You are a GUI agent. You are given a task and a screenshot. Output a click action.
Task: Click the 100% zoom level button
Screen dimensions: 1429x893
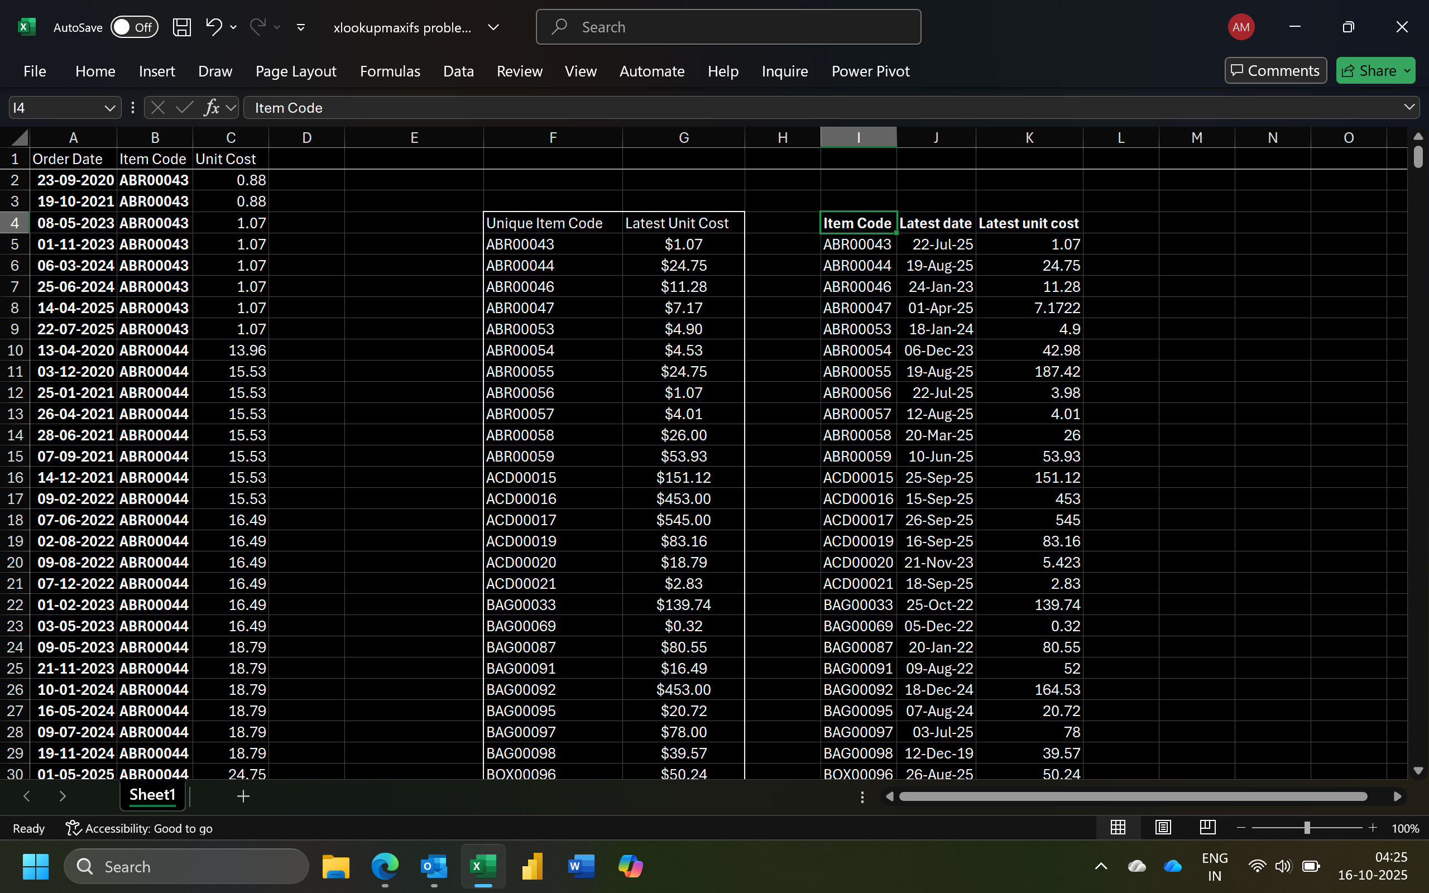[x=1405, y=828]
